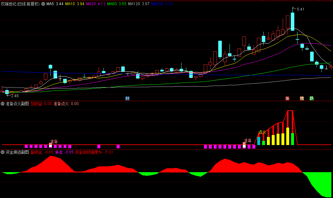Click the 准备点火副图 panel title
Image resolution: width=333 pixels, height=198 pixels.
click(17, 104)
